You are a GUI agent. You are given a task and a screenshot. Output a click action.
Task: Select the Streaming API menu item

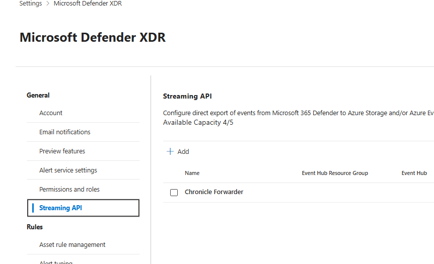coord(83,208)
